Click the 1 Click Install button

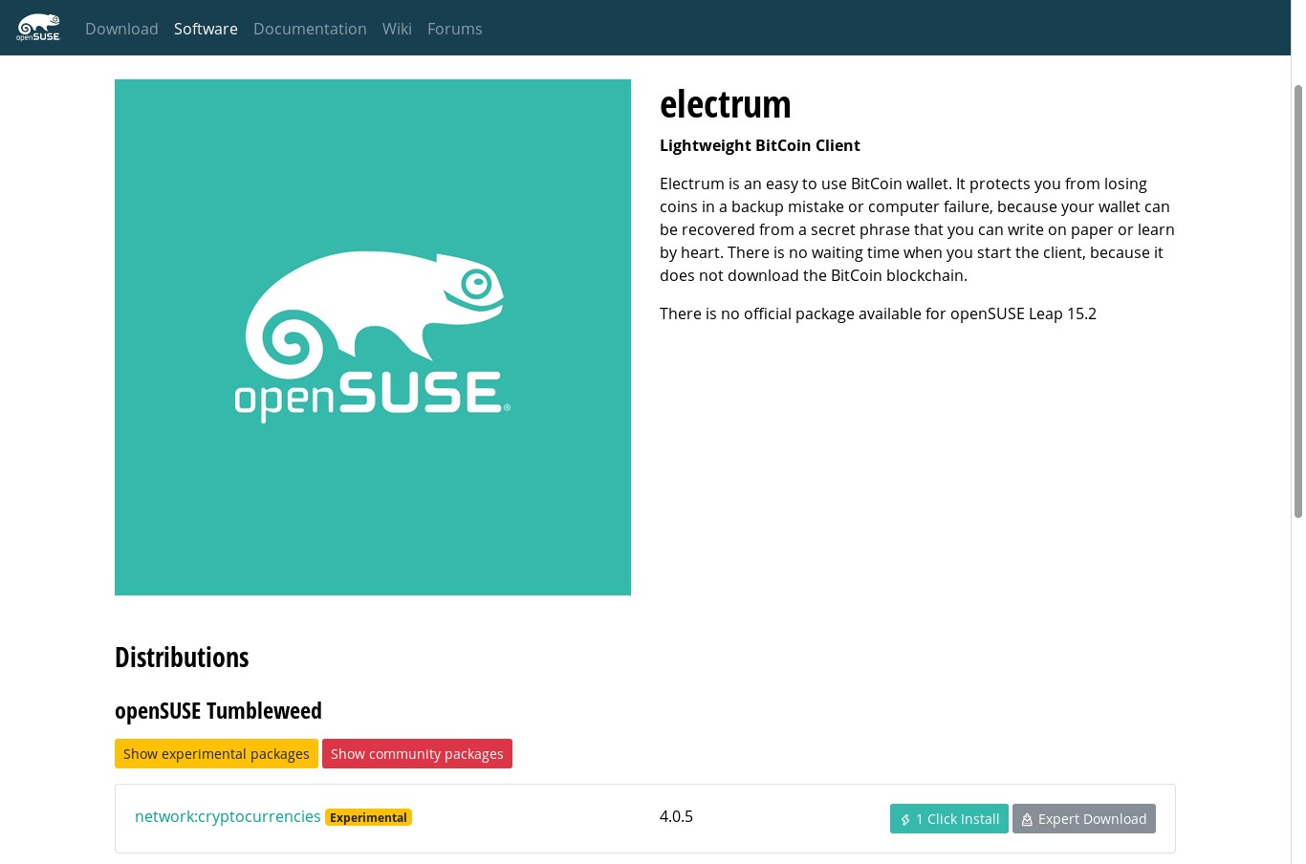949,819
